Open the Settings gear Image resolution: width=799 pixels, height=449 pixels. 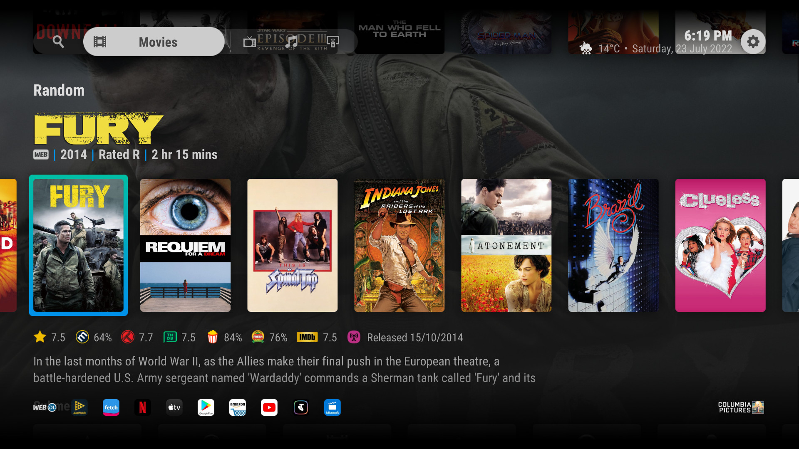click(x=754, y=42)
